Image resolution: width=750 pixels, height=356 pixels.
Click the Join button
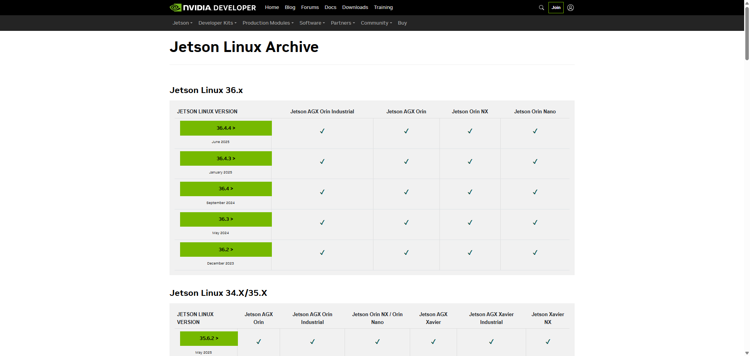click(x=556, y=7)
